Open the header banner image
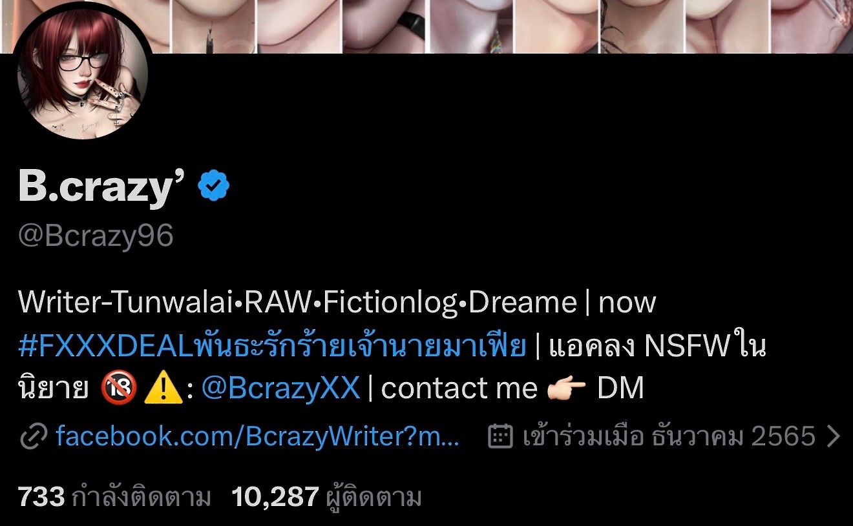 pos(426,26)
